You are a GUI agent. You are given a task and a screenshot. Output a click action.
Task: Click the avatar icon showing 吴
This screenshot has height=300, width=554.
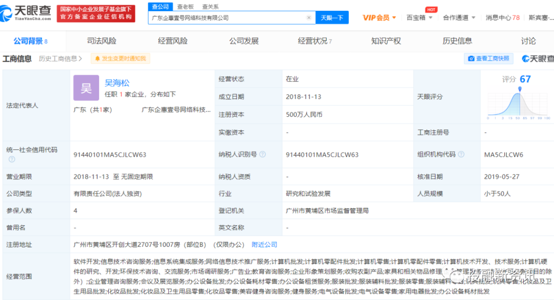click(86, 88)
